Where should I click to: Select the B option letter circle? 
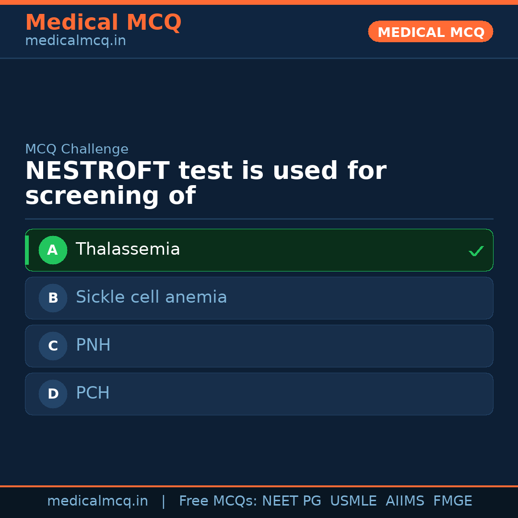pyautogui.click(x=53, y=298)
